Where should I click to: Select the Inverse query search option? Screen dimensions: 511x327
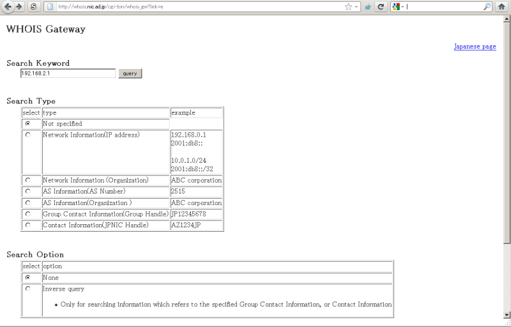coord(27,289)
